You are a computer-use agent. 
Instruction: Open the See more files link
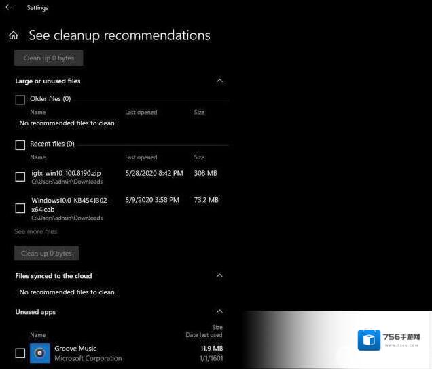click(x=35, y=231)
